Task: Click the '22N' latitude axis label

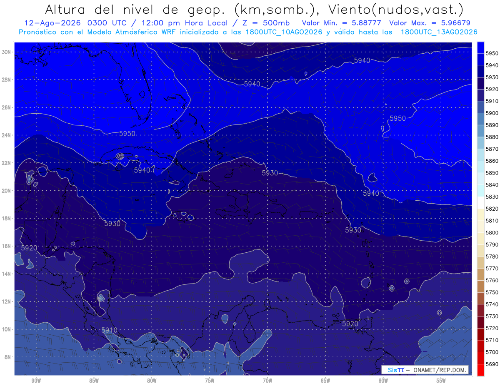Action: [7, 163]
